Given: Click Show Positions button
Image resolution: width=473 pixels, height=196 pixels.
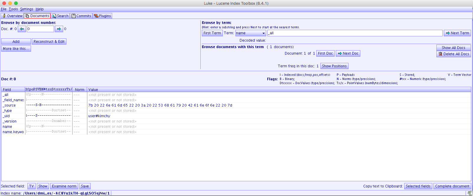Looking at the screenshot, I should point(334,66).
